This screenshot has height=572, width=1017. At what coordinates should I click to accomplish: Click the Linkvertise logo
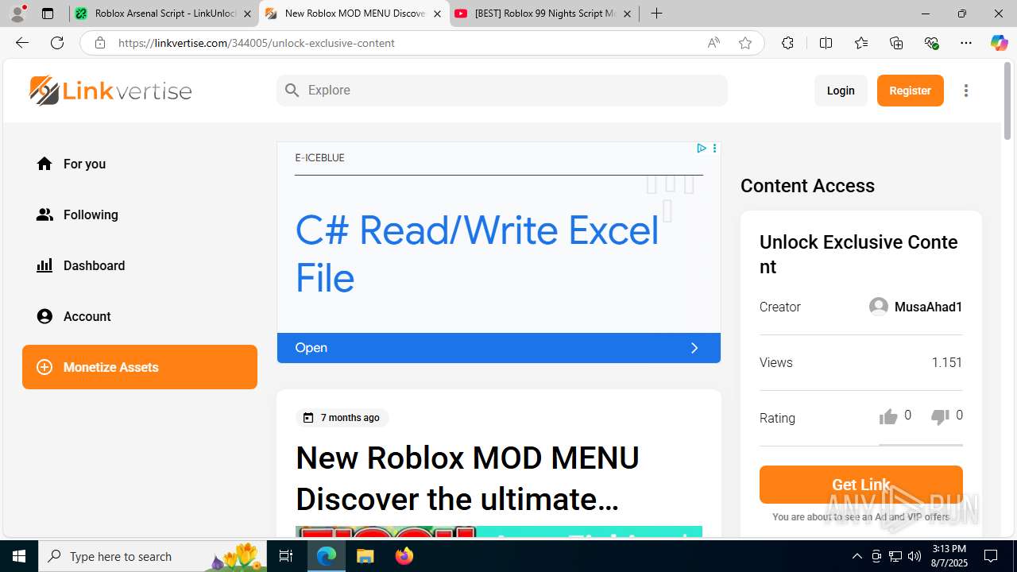[x=110, y=91]
